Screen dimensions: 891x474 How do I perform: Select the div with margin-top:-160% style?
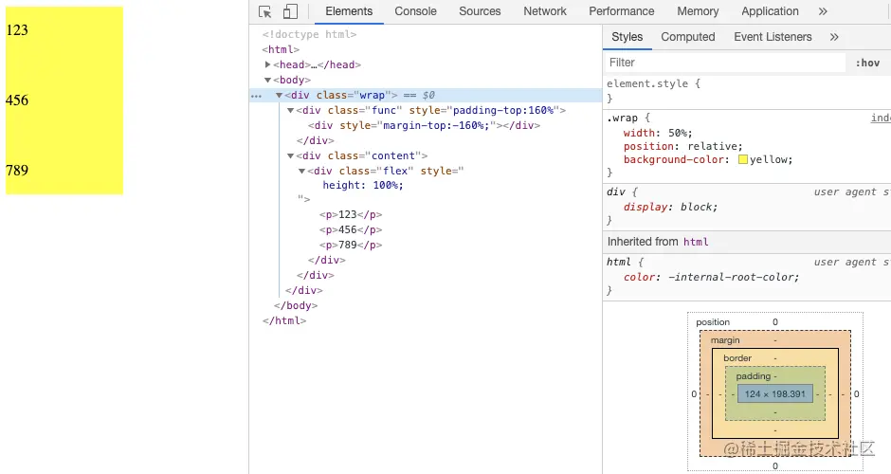point(424,125)
